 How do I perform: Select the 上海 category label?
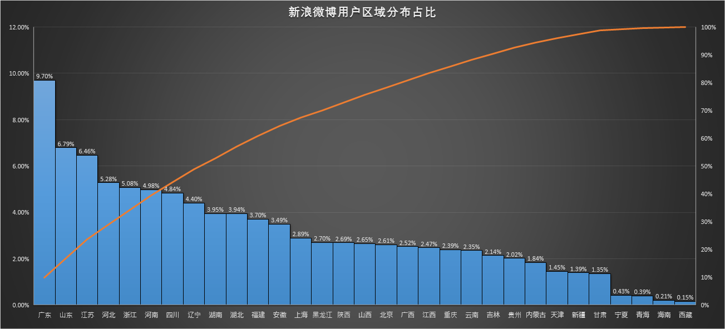point(301,315)
